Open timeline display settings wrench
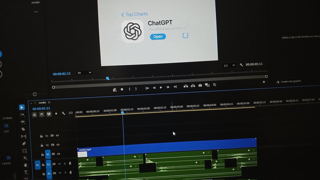The height and width of the screenshot is (180, 320). pyautogui.click(x=63, y=113)
